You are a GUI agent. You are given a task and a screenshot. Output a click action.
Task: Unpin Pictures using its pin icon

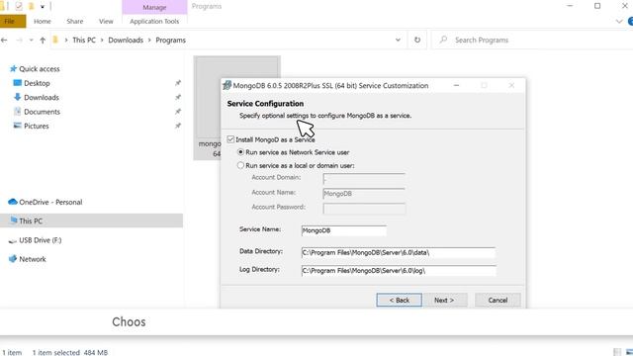click(177, 126)
